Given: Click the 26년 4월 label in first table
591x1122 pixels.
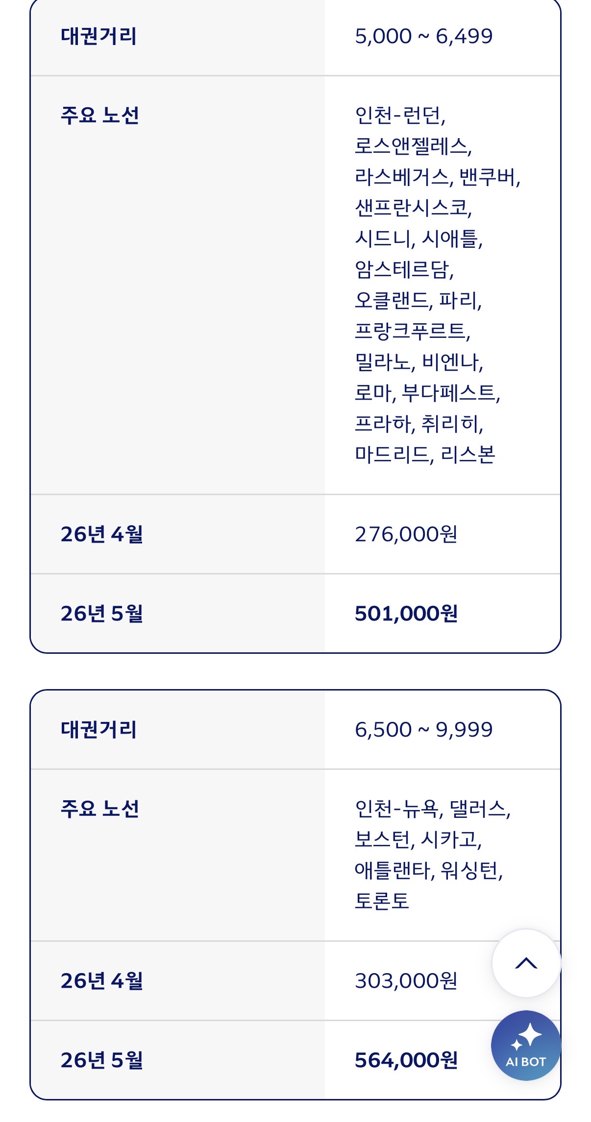Looking at the screenshot, I should (102, 534).
